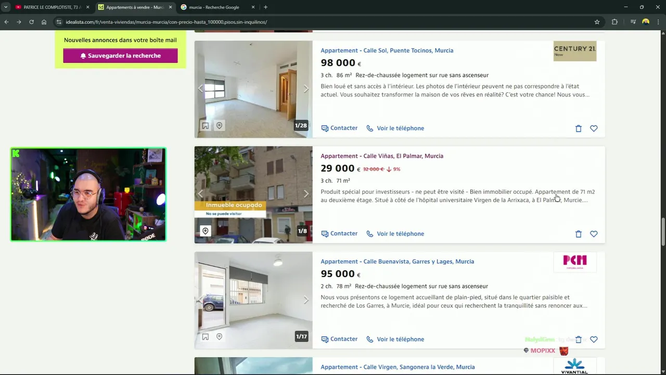Favorite the Calle Sol listing heart

594,129
